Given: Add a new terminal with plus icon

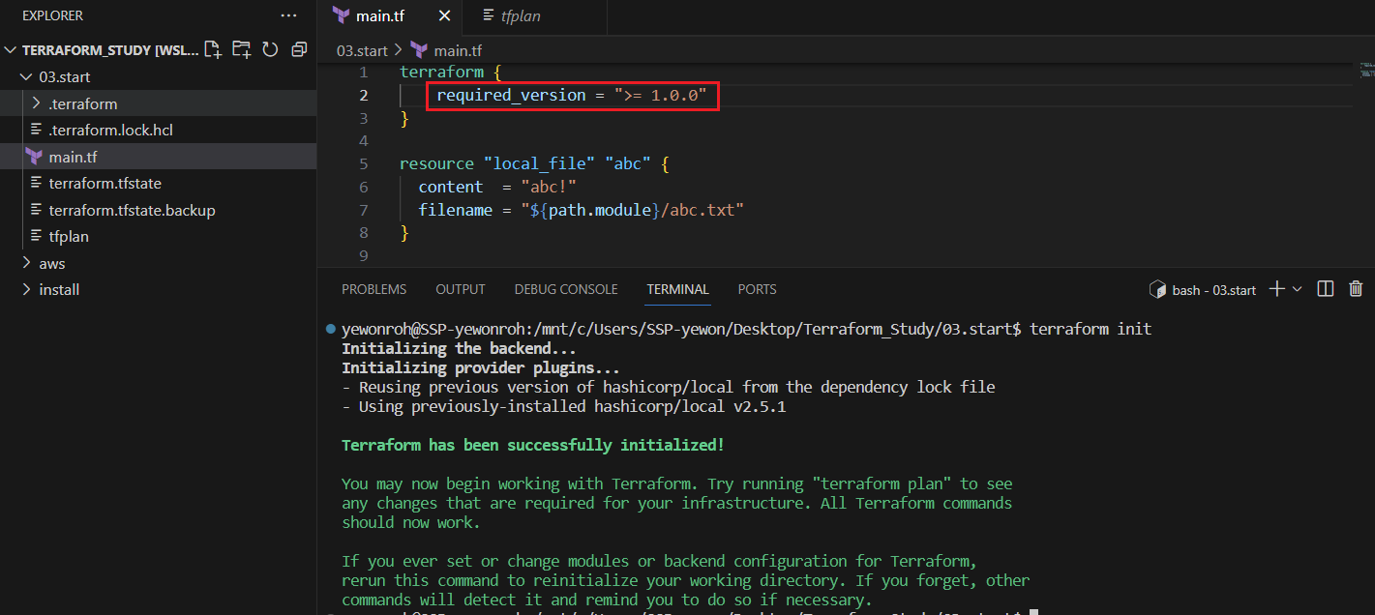Looking at the screenshot, I should click(x=1276, y=288).
